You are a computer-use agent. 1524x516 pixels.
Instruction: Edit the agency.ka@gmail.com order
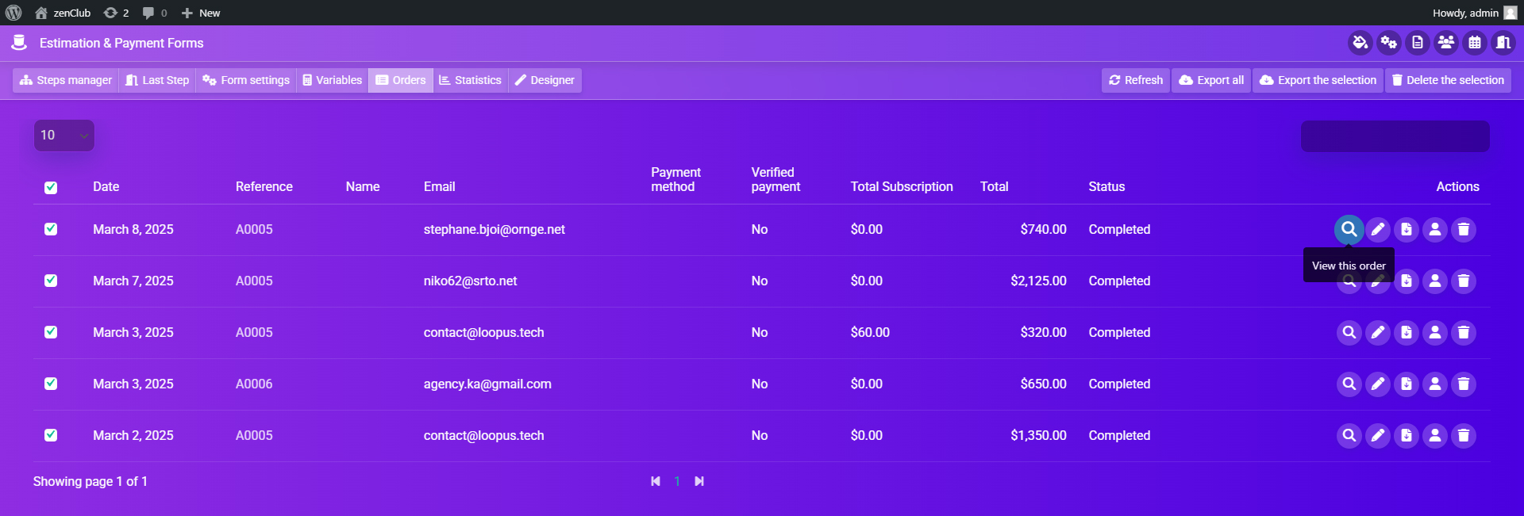coord(1378,384)
